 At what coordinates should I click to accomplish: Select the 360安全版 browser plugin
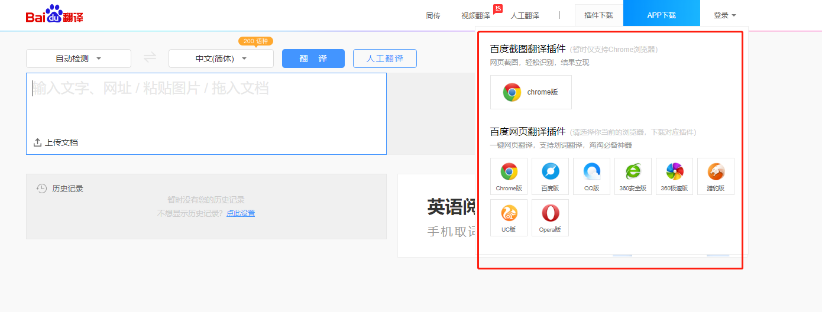(x=633, y=176)
